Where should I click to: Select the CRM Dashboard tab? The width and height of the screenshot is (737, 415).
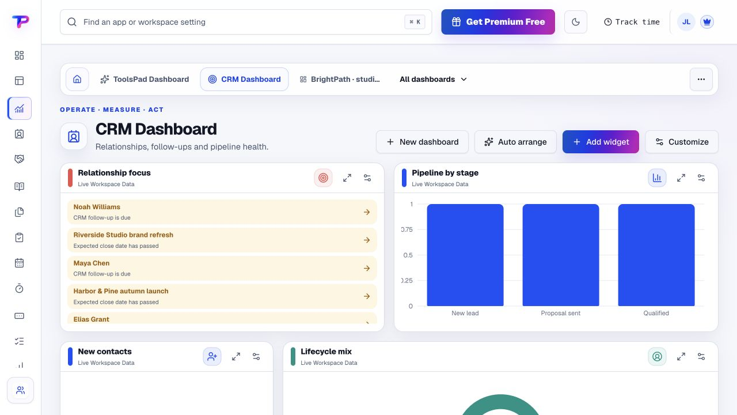pos(245,80)
